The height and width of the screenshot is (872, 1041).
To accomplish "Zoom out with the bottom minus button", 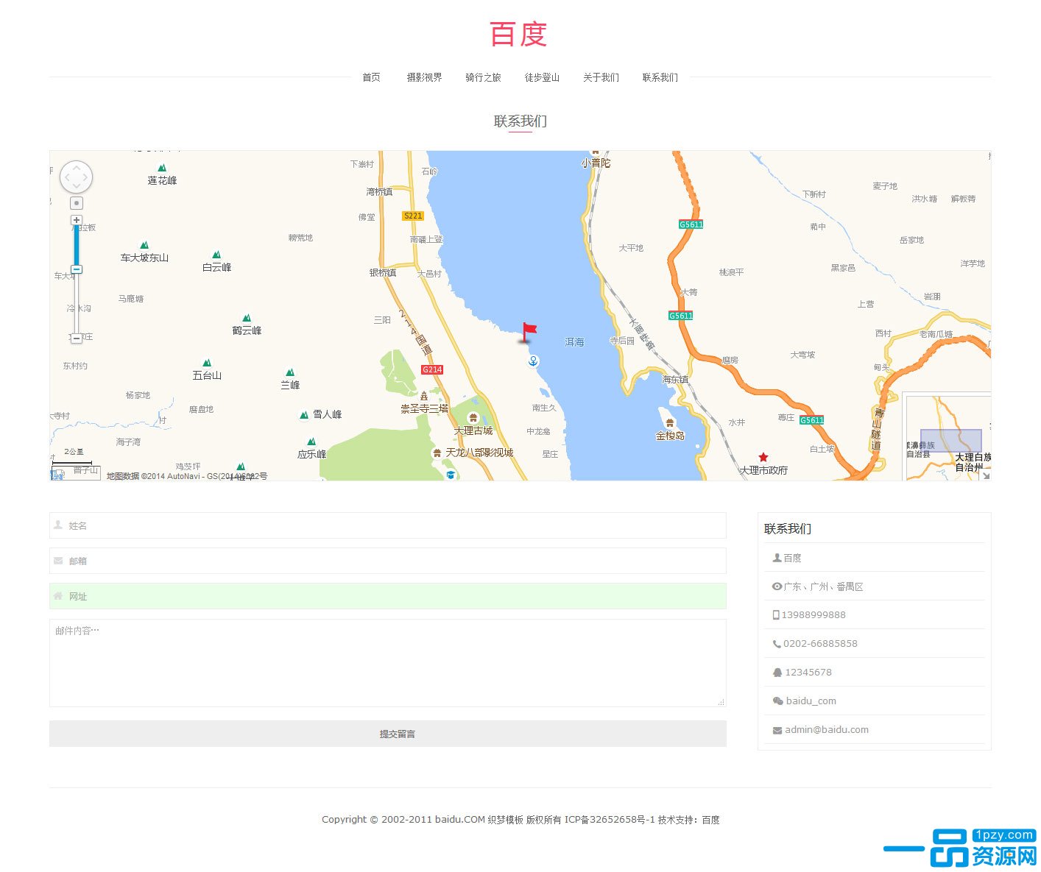I will pyautogui.click(x=76, y=338).
